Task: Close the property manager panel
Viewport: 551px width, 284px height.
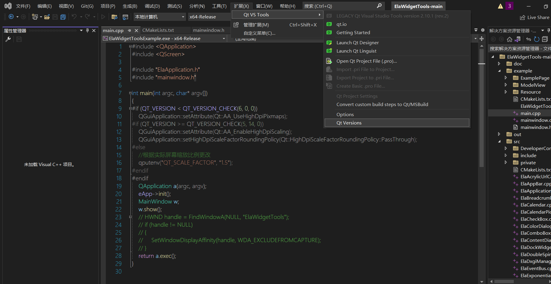Action: point(94,31)
